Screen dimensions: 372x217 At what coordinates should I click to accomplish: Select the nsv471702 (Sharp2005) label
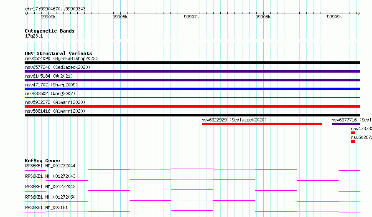click(x=51, y=85)
